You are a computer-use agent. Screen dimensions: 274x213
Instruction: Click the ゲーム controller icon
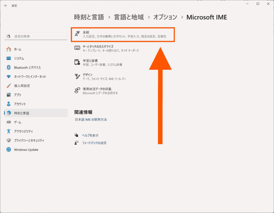(x=9, y=122)
